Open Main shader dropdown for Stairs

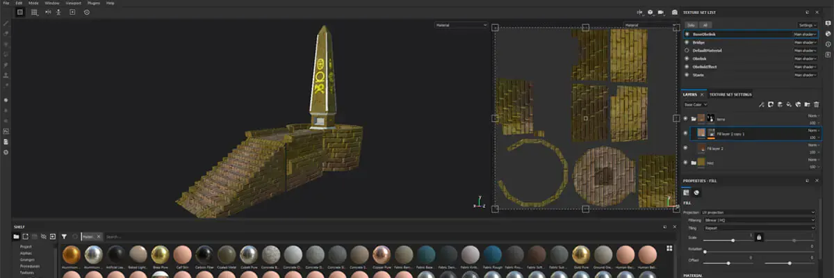806,75
